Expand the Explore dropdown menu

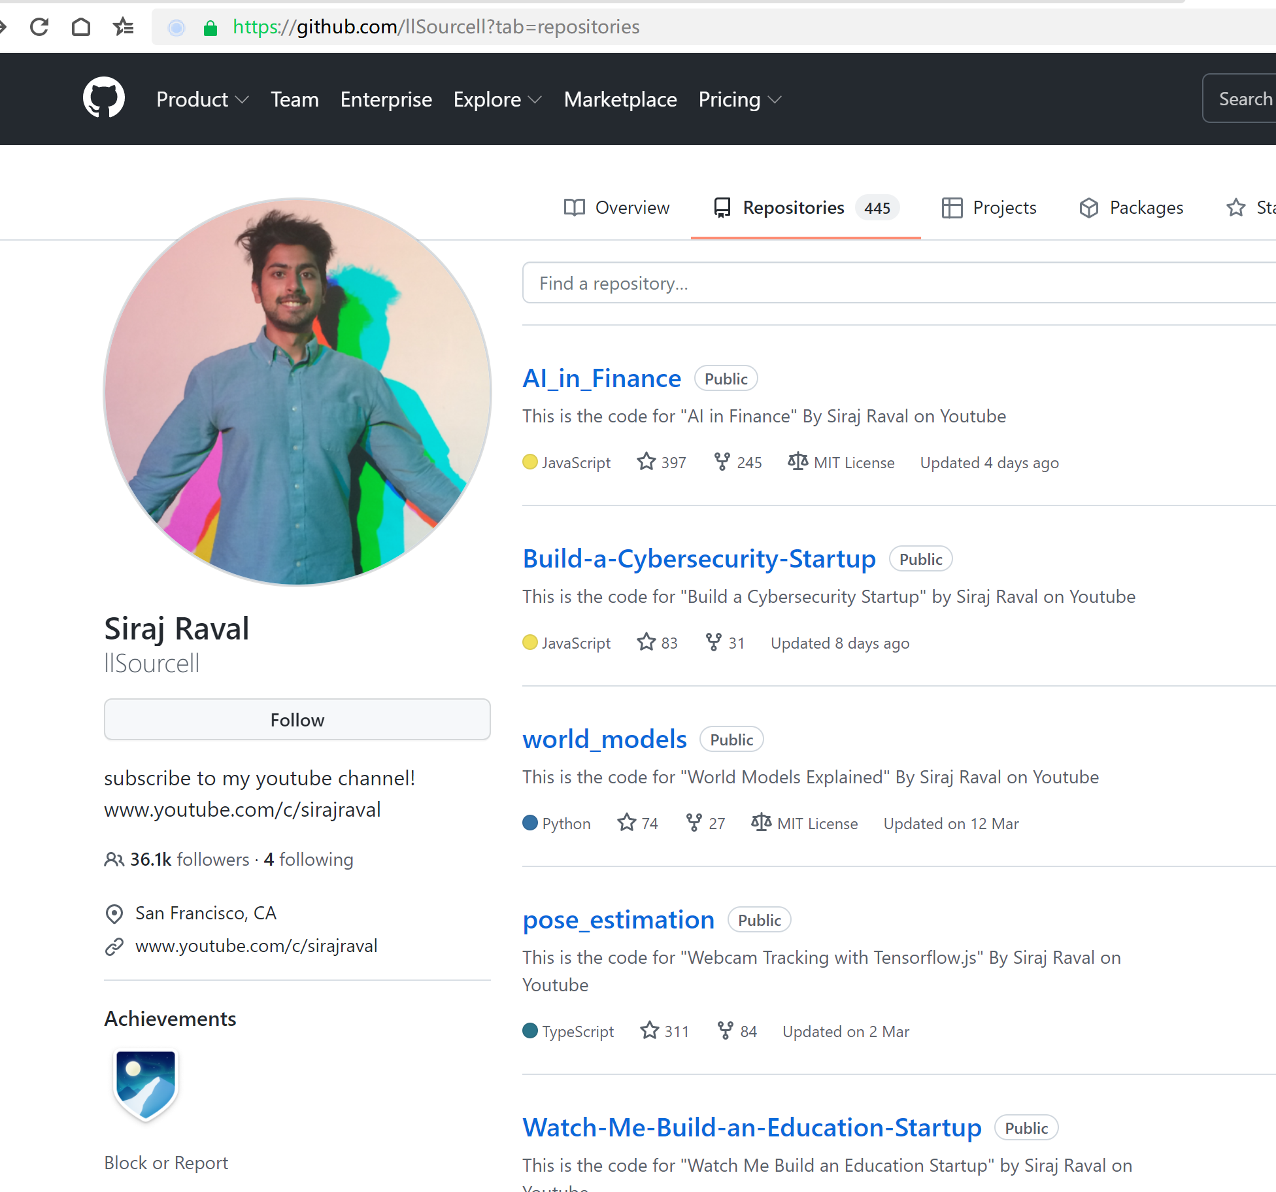coord(497,99)
